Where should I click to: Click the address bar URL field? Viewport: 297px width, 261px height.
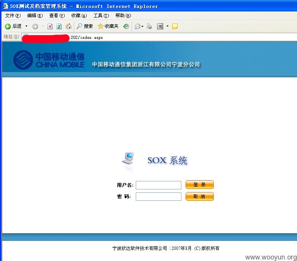click(159, 37)
